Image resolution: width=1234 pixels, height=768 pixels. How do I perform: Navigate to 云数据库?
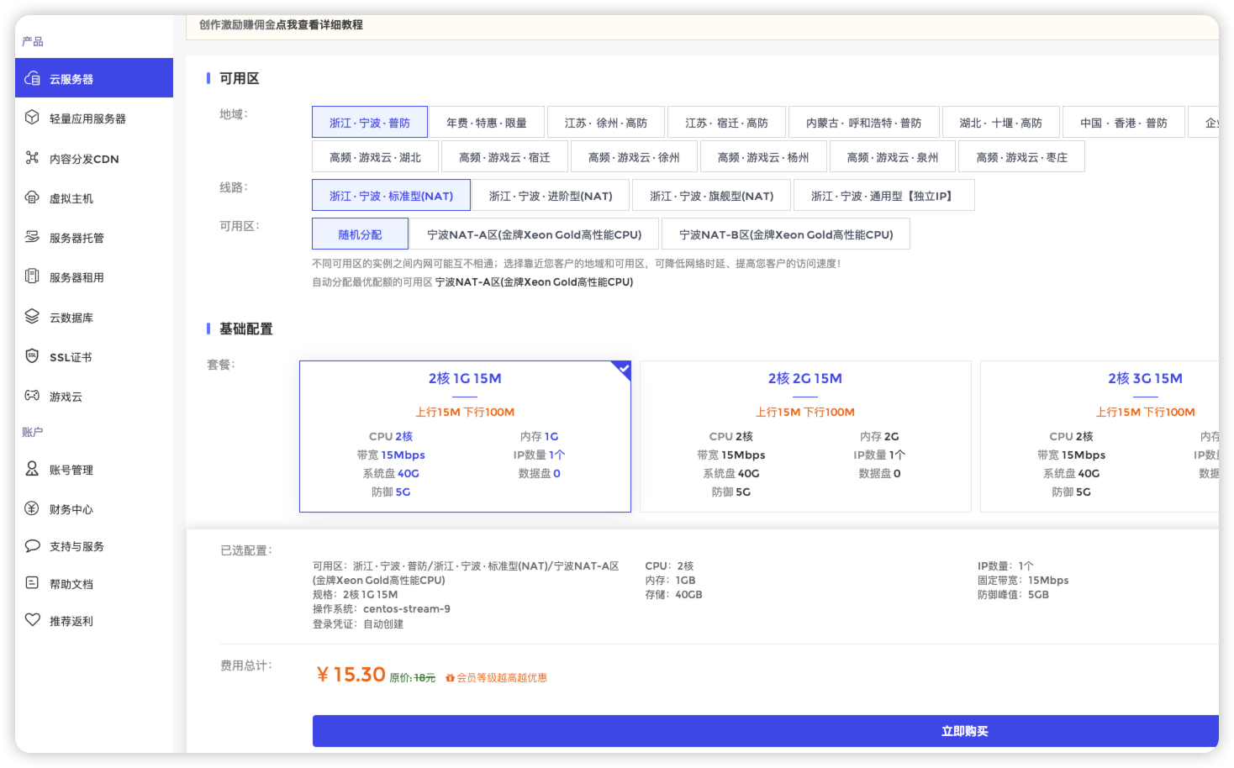tap(71, 318)
